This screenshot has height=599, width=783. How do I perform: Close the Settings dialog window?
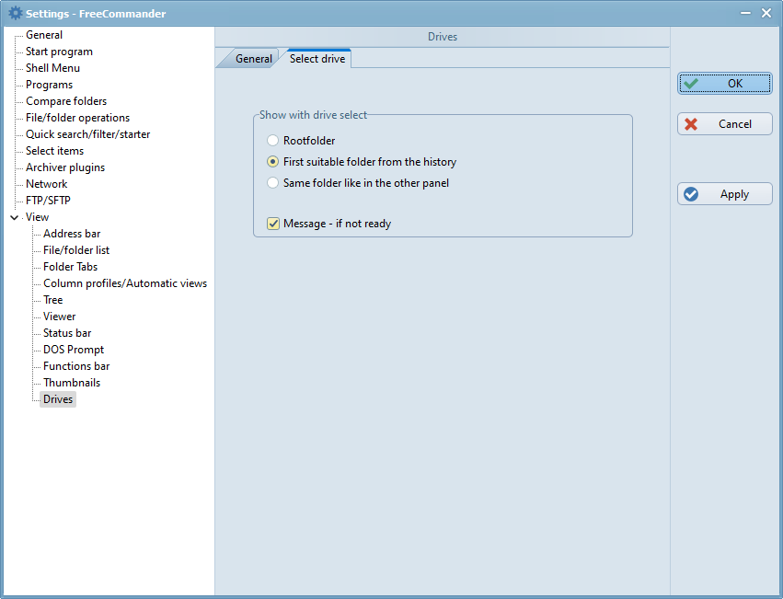click(766, 13)
